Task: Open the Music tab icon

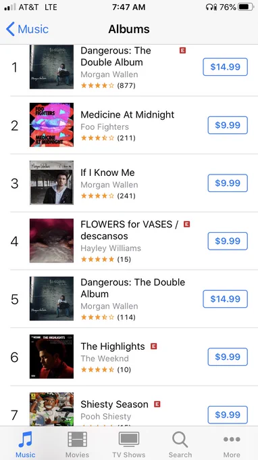Action: [x=26, y=440]
